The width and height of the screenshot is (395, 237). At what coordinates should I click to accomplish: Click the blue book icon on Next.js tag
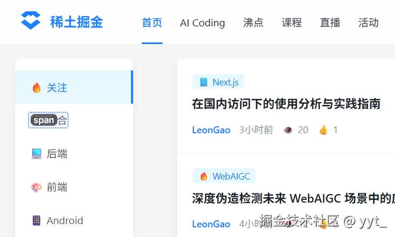(x=203, y=82)
